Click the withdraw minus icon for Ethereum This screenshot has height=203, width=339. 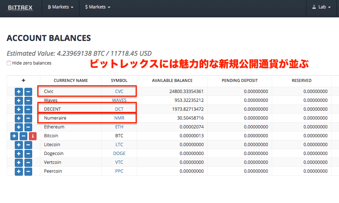tap(28, 127)
